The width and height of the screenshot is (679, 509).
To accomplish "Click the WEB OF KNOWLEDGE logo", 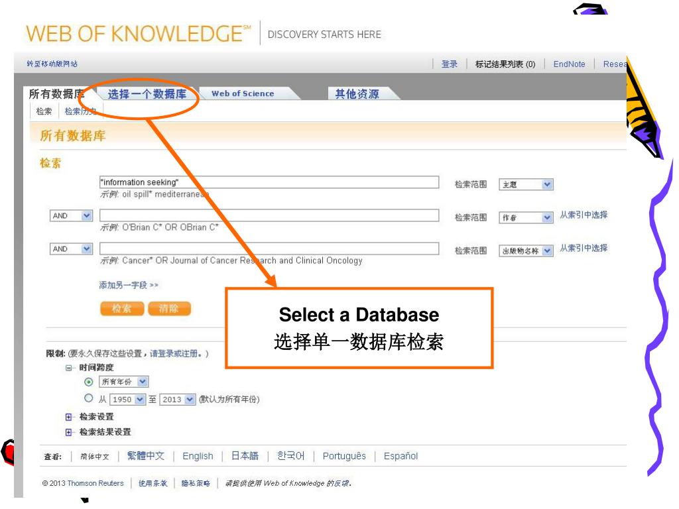I will 139,34.
